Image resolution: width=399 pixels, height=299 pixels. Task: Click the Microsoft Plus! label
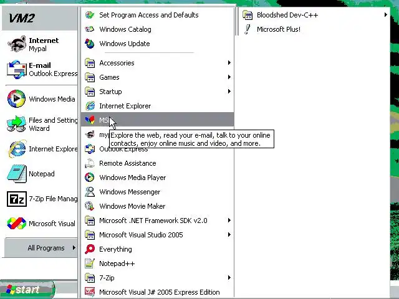(279, 29)
